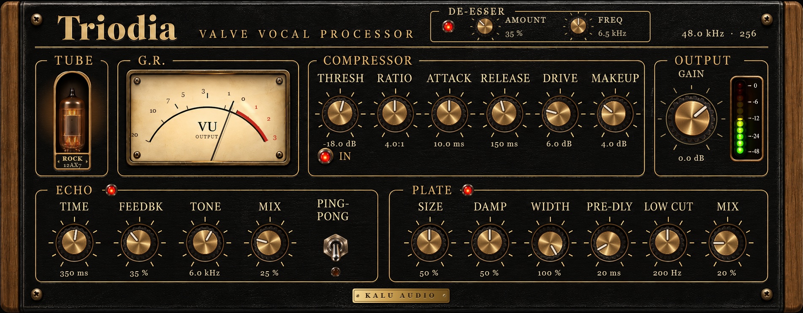
Task: Click the output level LED meter
Action: (746, 119)
